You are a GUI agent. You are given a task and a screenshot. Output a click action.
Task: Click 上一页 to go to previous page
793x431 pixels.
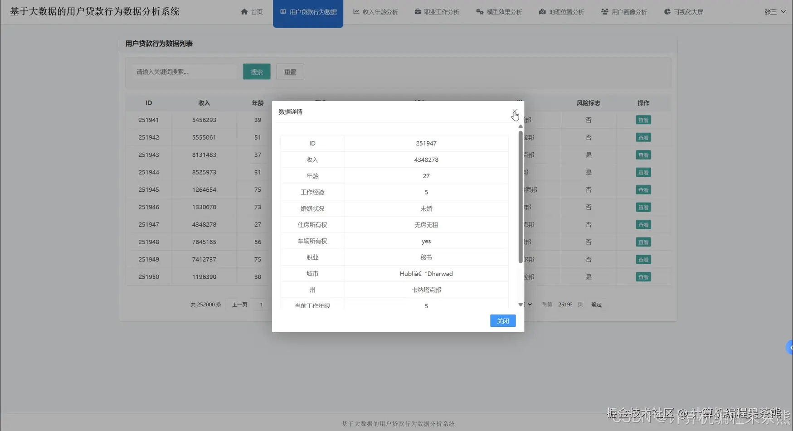[x=239, y=304]
